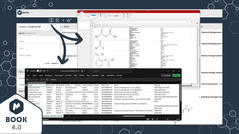Viewport: 239px width, 134px height.
Task: Open the ChemOffice tab in Excel
Action: 110,75
